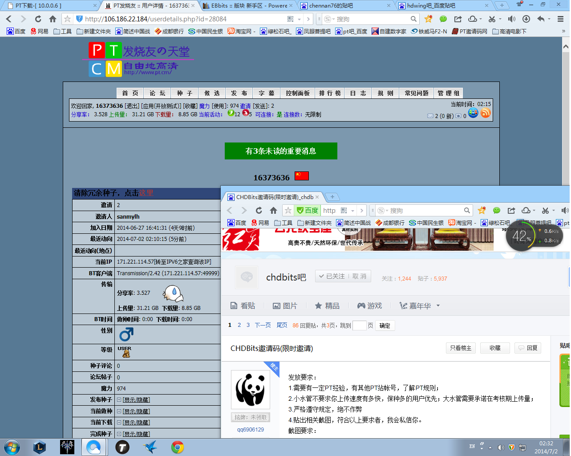Click the 确定 page jump button

pyautogui.click(x=385, y=326)
